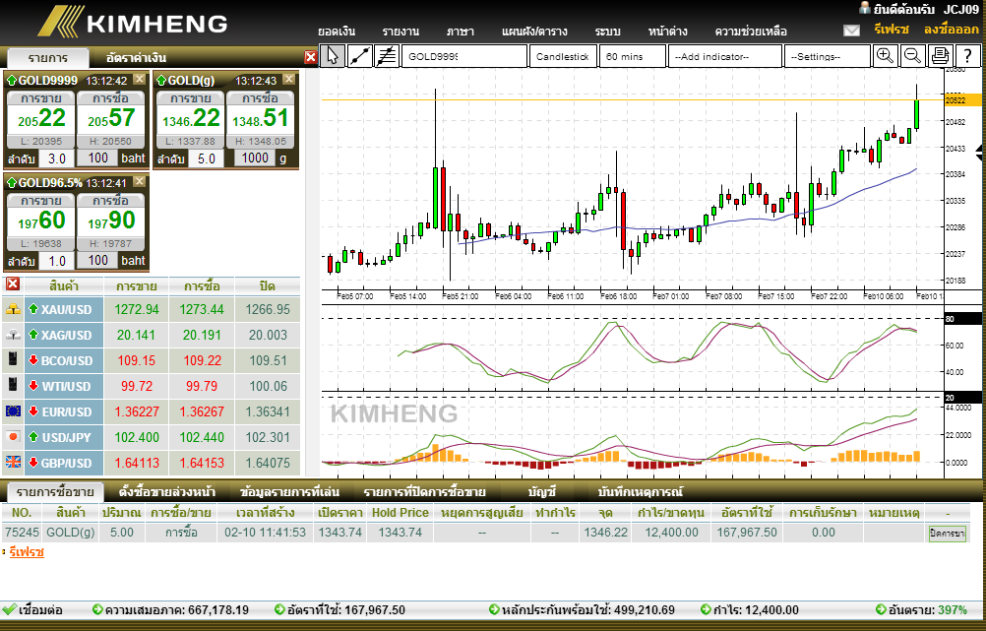Open the 60 mins timeframe dropdown
The image size is (986, 631).
pos(632,56)
